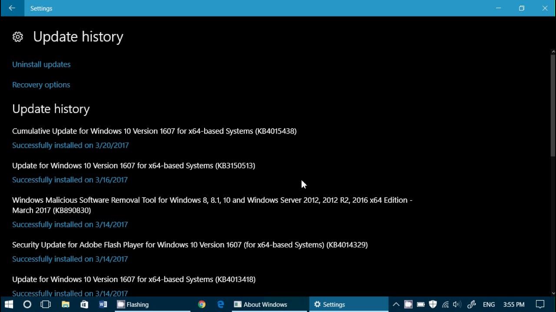The image size is (556, 312).
Task: Select Malicious Software Removal Tool KB890830 text
Action: [212, 205]
